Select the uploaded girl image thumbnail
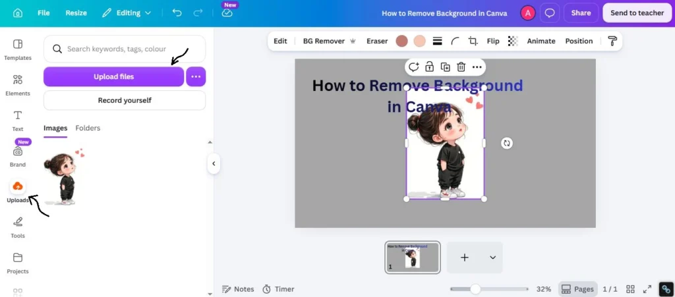Image resolution: width=675 pixels, height=297 pixels. 65,176
